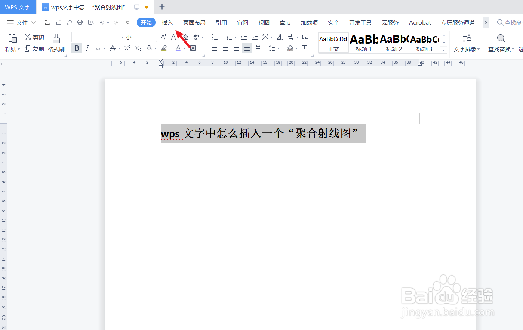
Task: Click the Start (开始) tab button
Action: tap(146, 22)
